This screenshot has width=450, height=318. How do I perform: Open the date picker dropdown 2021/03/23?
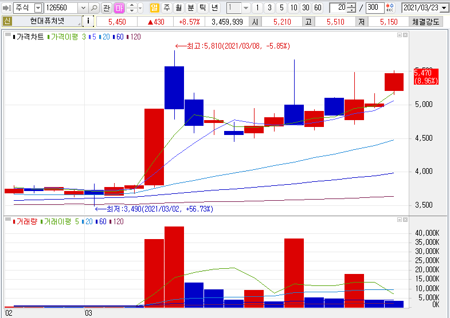click(444, 8)
